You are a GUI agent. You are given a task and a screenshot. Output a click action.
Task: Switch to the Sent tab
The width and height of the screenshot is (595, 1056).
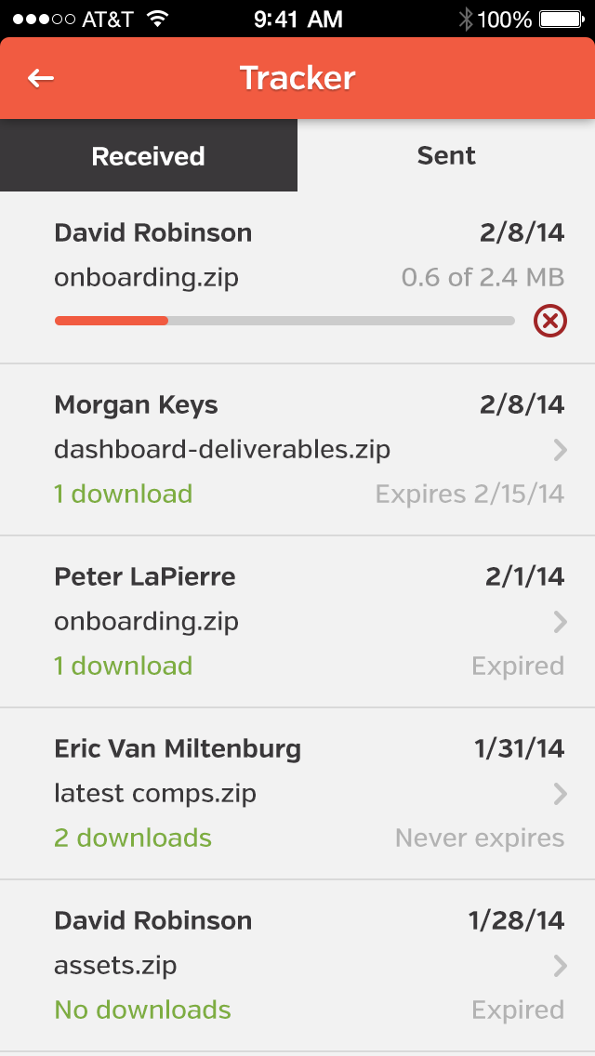pos(446,156)
